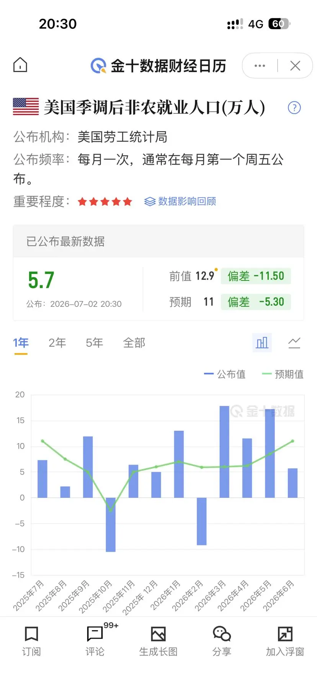
Task: Tap the 2025年11月 axis label
Action: point(119,597)
